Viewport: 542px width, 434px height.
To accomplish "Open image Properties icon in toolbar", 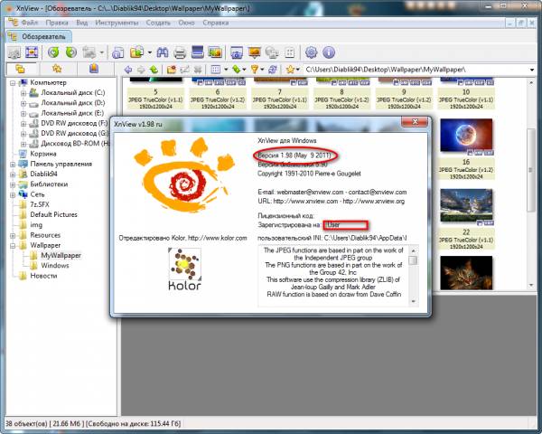I will tap(118, 52).
